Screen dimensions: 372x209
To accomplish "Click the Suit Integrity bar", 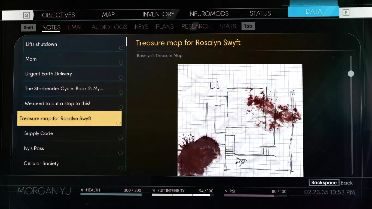I will (182, 195).
